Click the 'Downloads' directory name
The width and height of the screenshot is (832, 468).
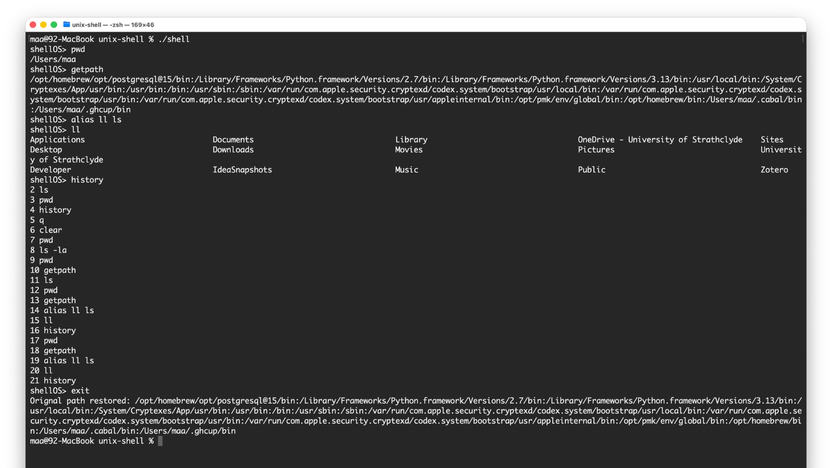233,149
